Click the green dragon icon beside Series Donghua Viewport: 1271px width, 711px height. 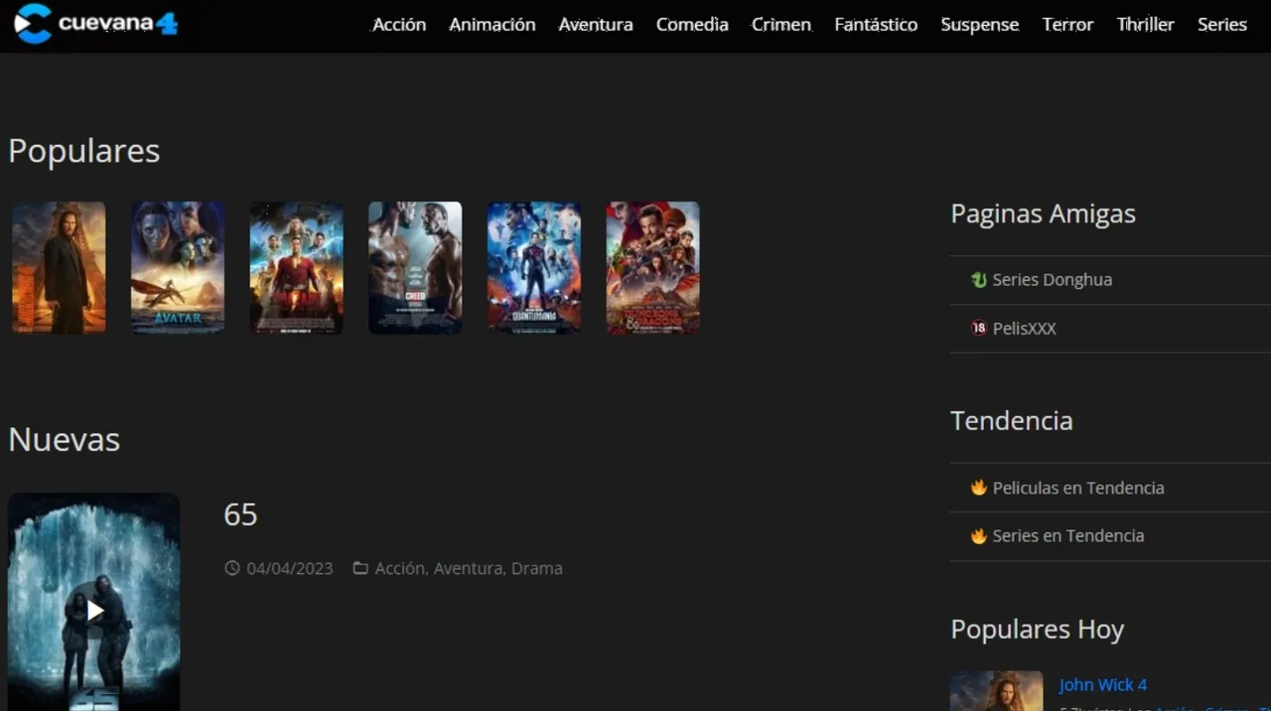(979, 280)
